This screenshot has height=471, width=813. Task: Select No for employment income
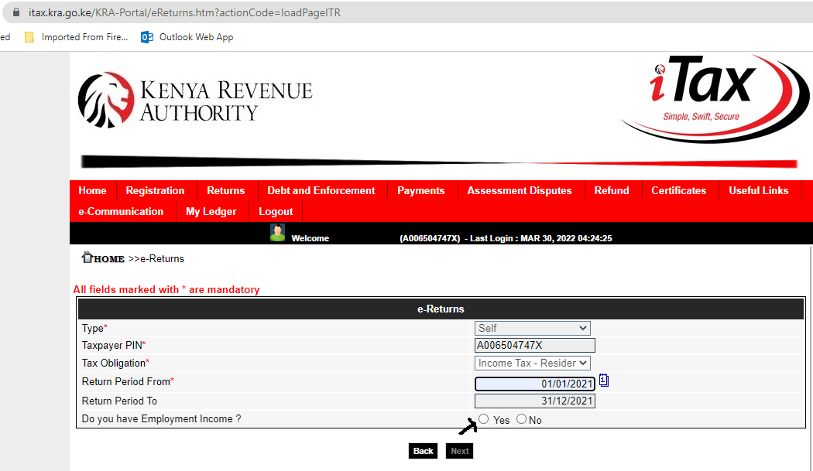[520, 418]
